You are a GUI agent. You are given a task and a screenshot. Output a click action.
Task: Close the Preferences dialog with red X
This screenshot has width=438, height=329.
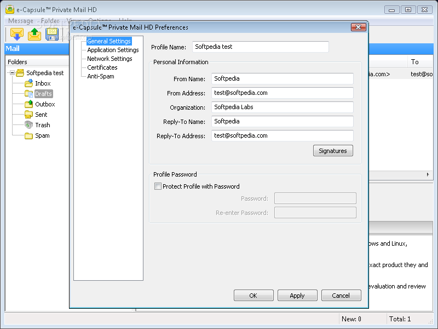(359, 27)
